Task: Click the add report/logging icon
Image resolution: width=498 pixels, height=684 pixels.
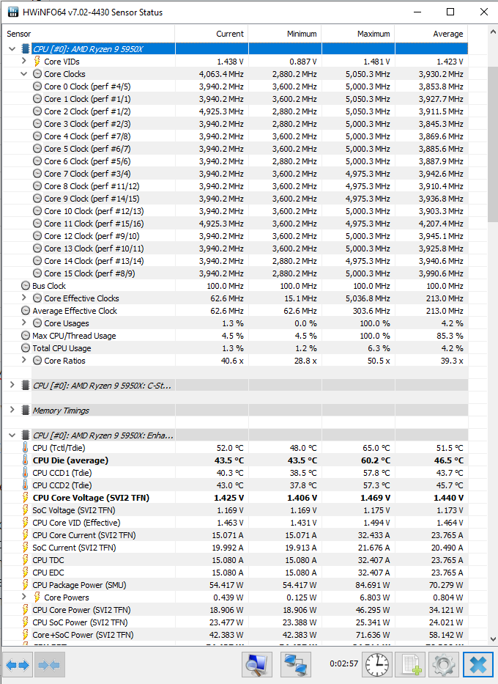Action: (410, 665)
